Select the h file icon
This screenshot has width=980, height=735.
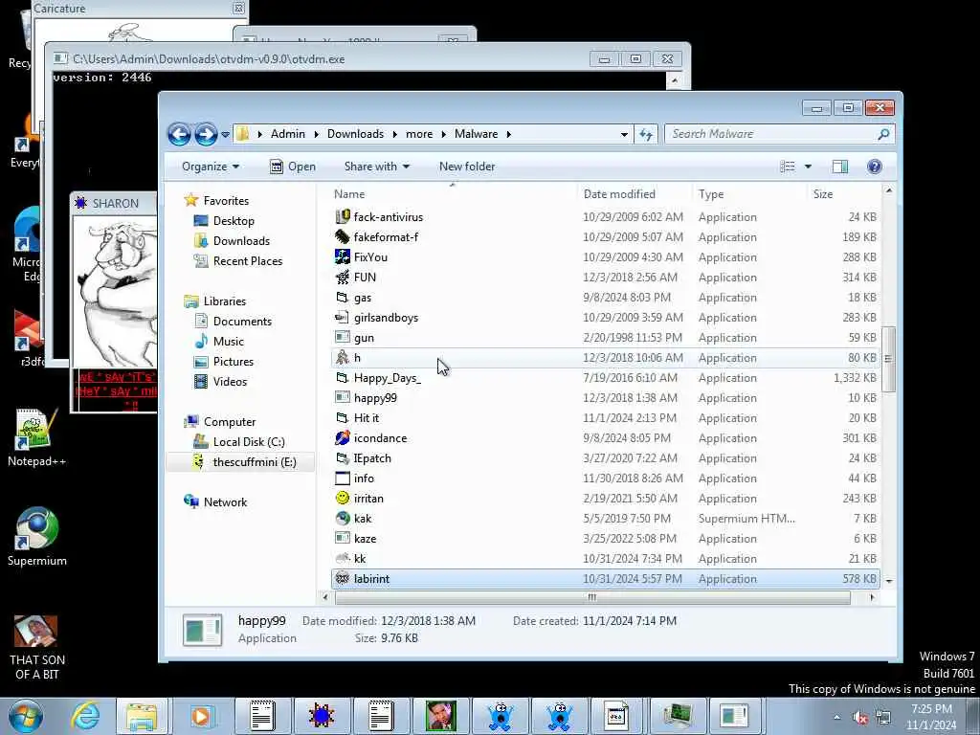[342, 358]
